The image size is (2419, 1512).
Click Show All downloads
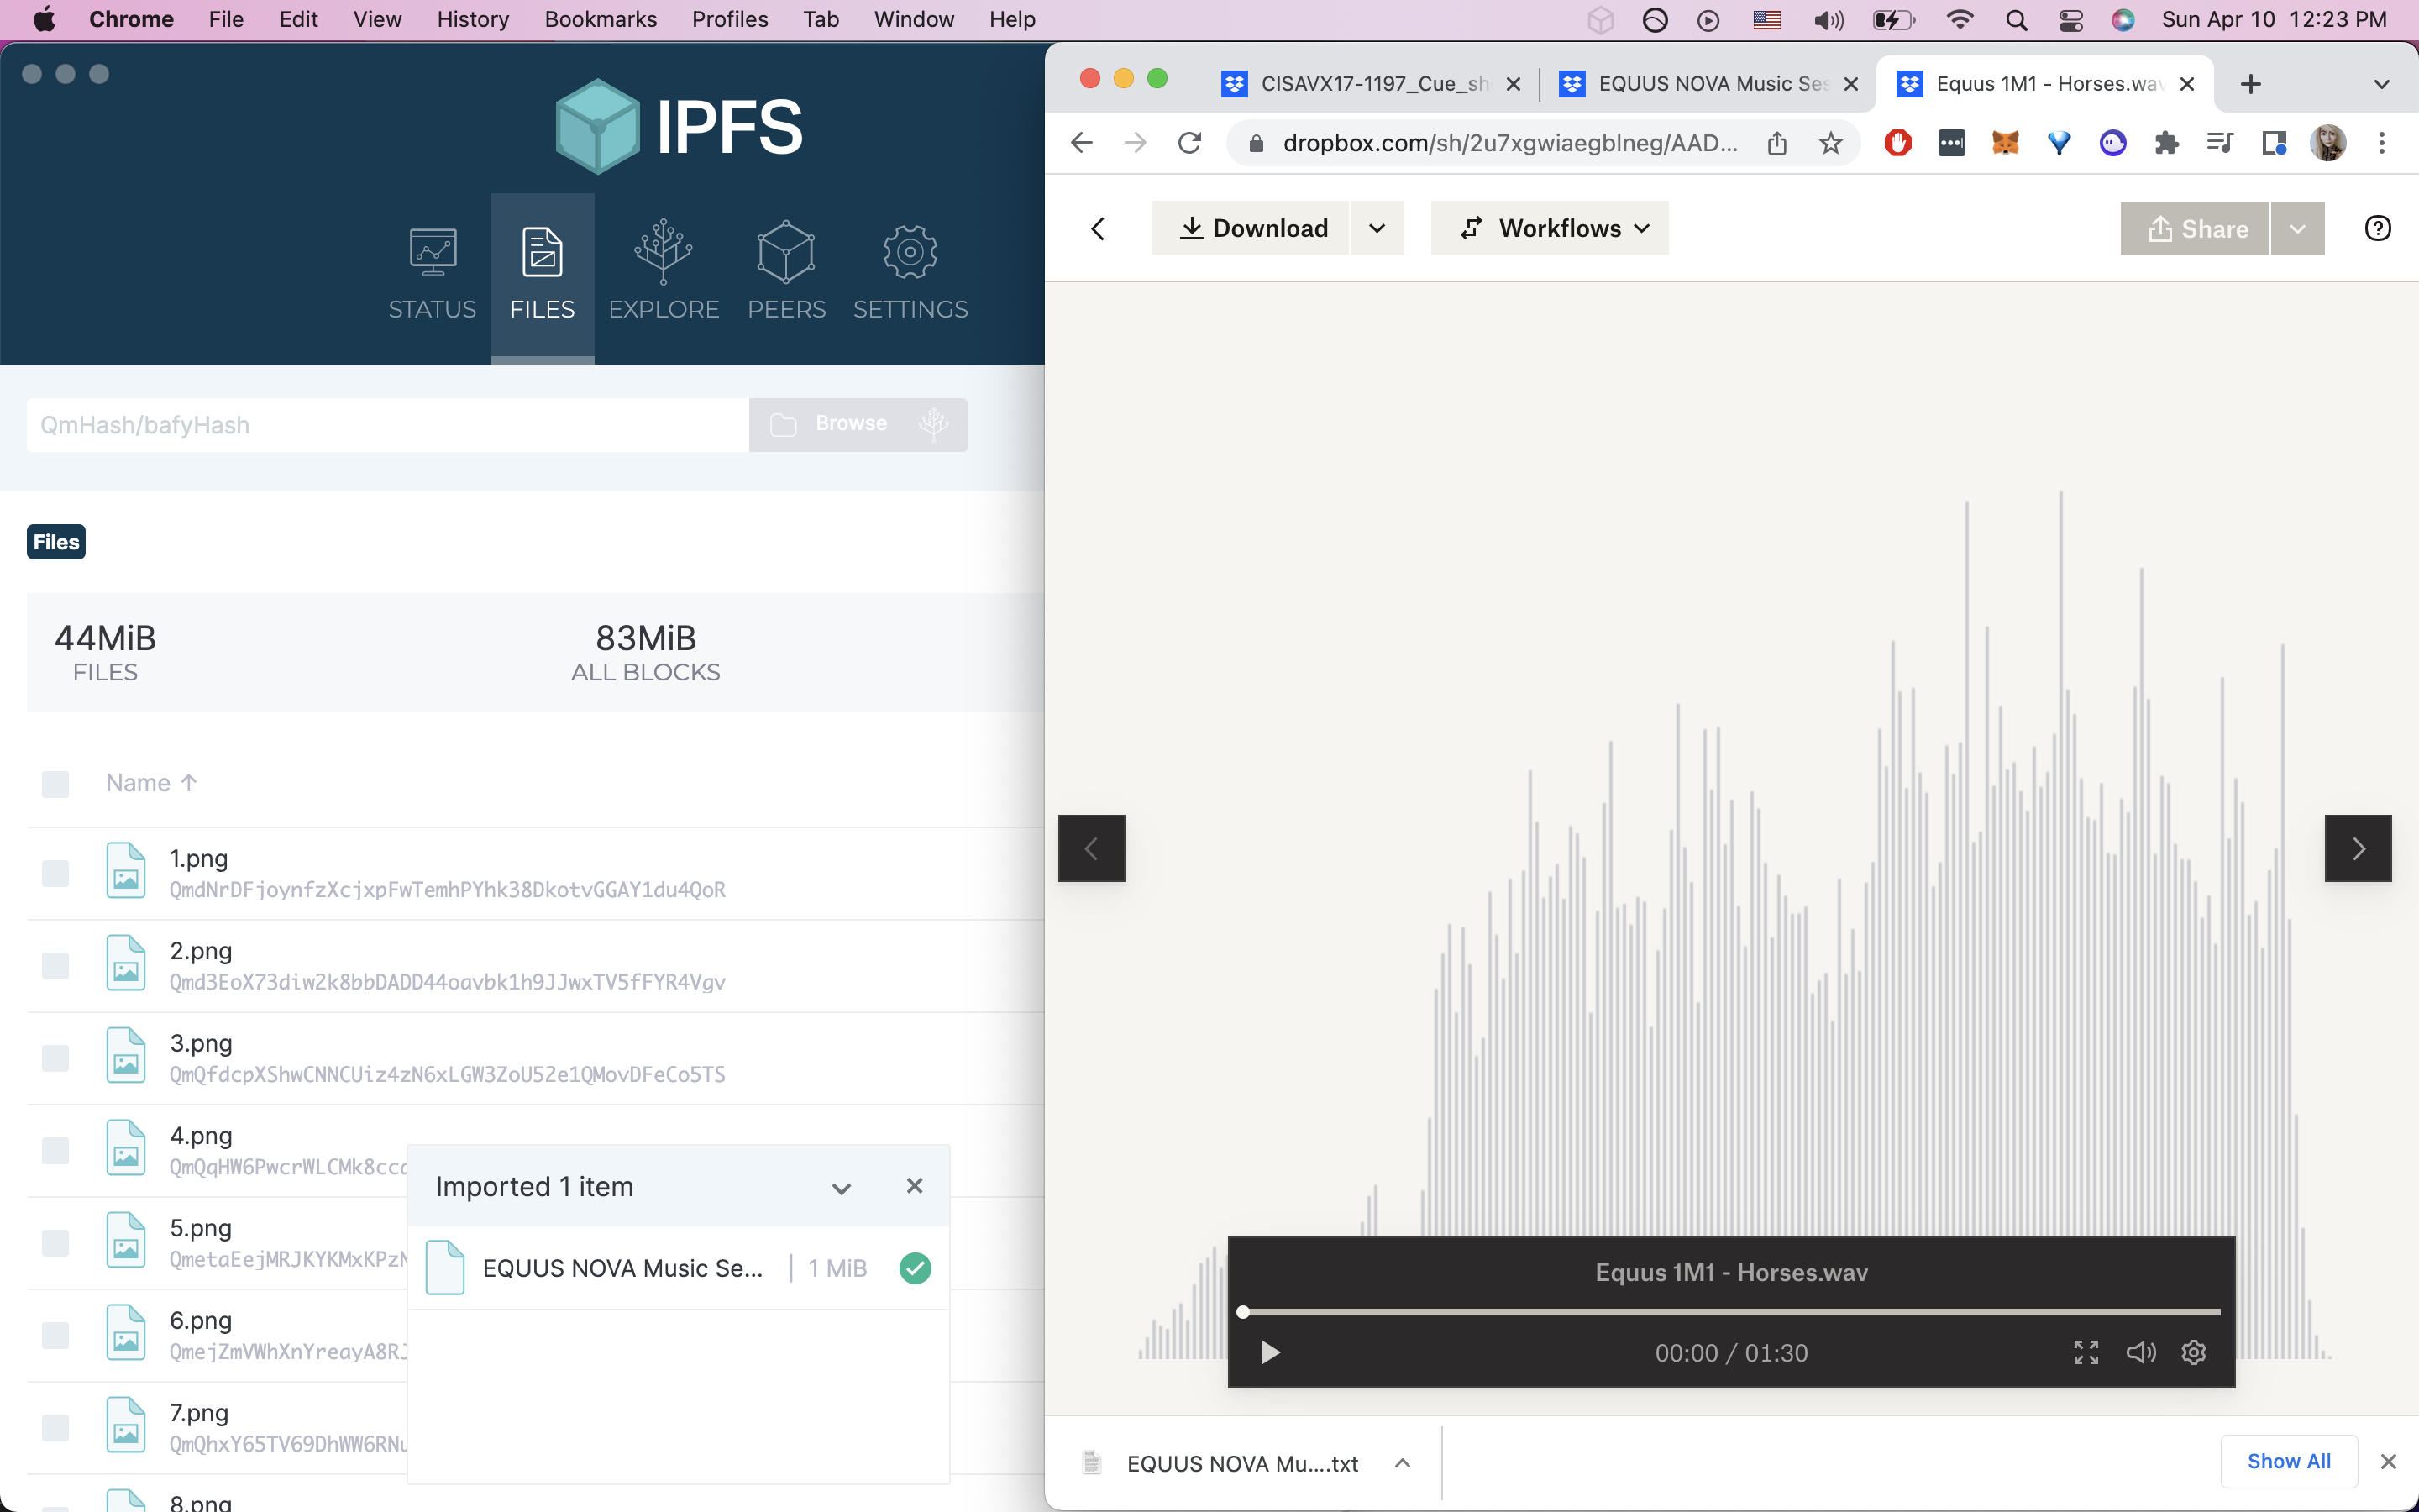[2288, 1461]
